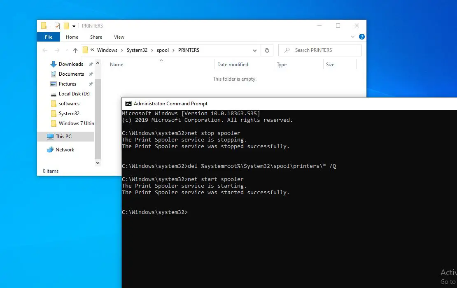
Task: Click the Refresh button beside address bar
Action: click(267, 50)
